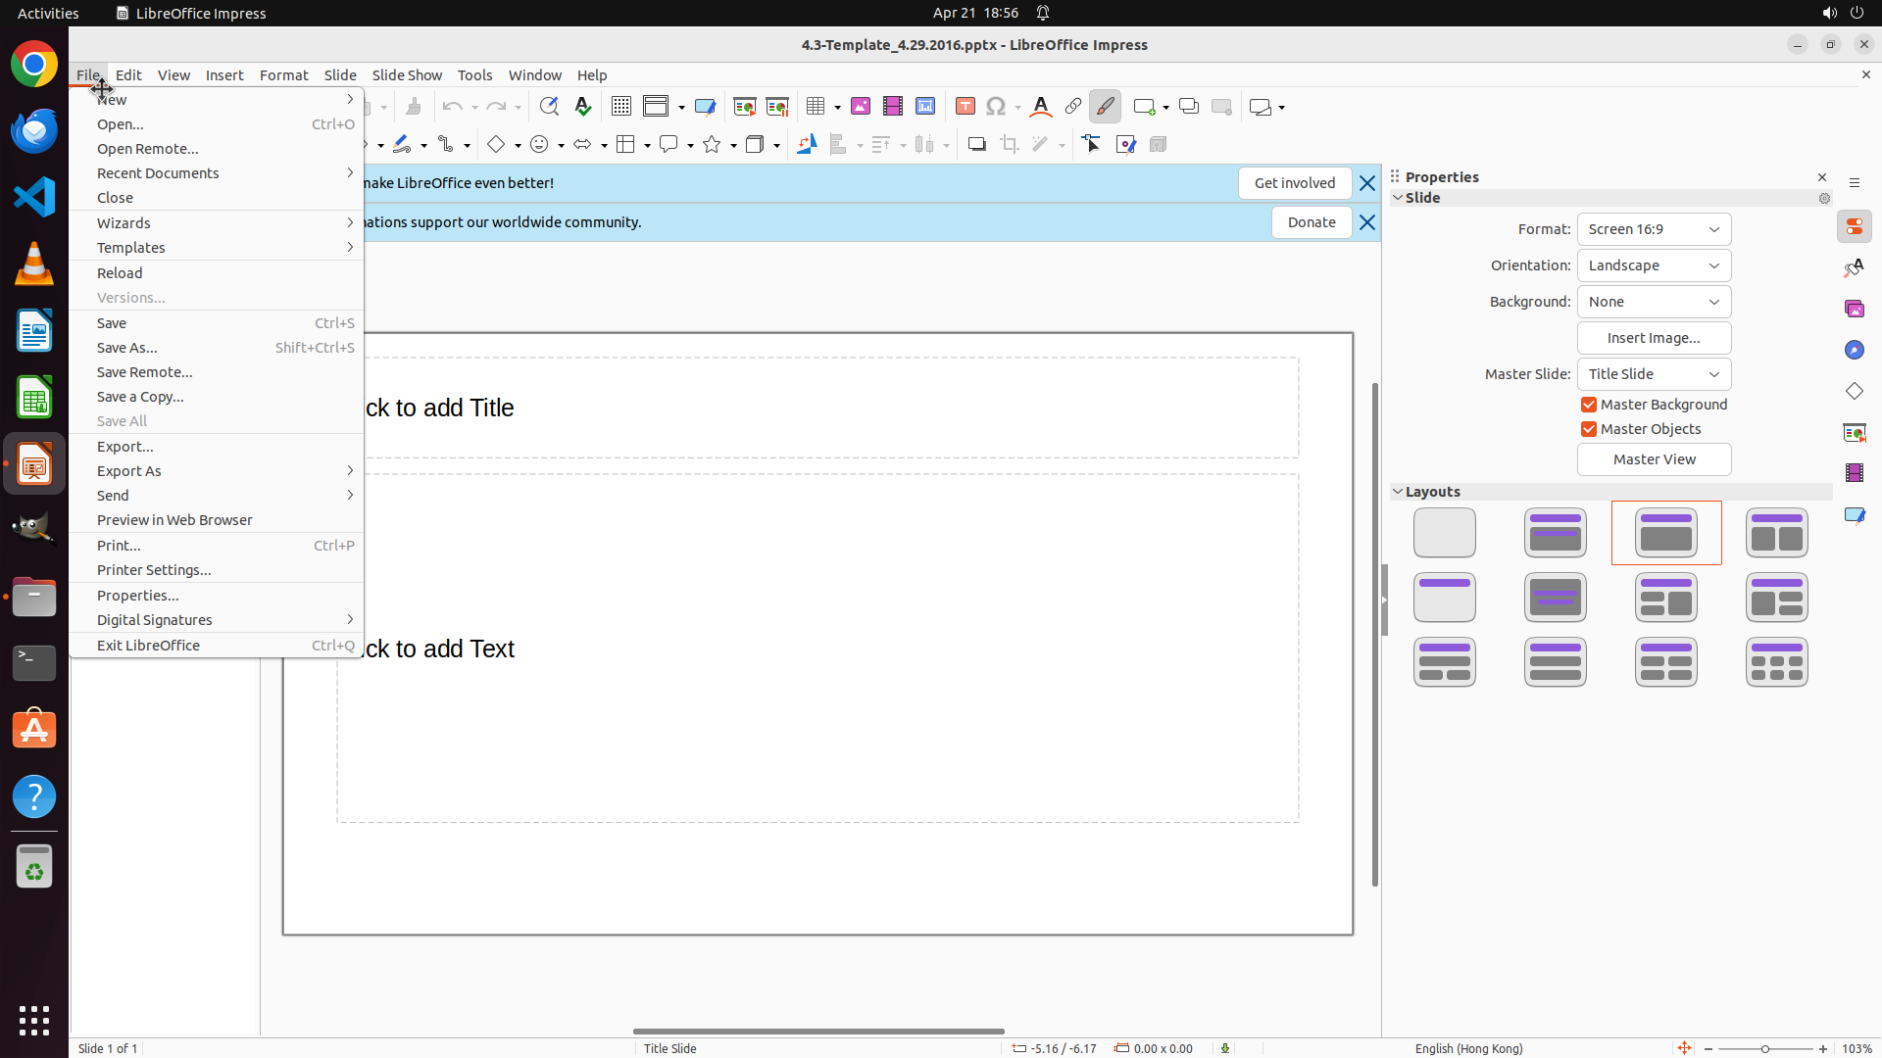Open Export As submenu

click(129, 471)
